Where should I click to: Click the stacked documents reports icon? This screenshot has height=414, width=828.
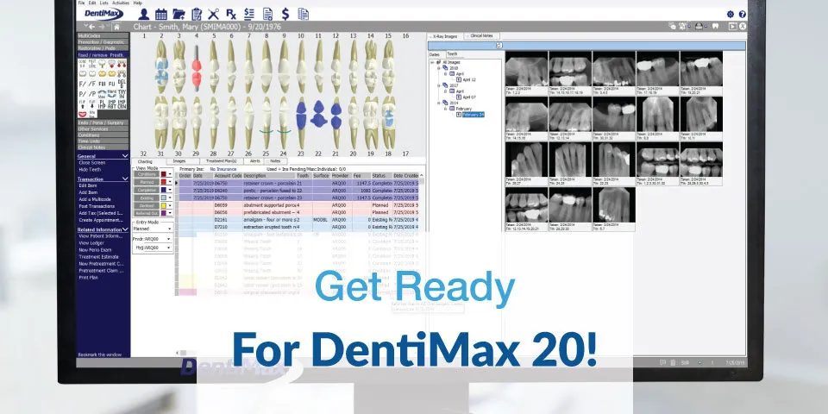click(x=303, y=15)
